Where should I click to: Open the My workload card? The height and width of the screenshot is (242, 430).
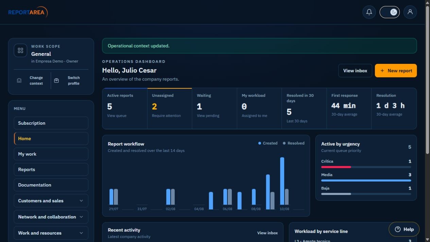(259, 108)
